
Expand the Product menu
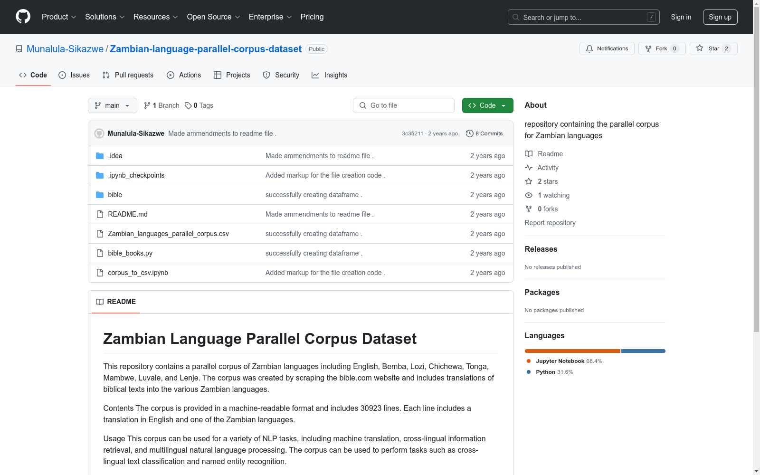59,17
